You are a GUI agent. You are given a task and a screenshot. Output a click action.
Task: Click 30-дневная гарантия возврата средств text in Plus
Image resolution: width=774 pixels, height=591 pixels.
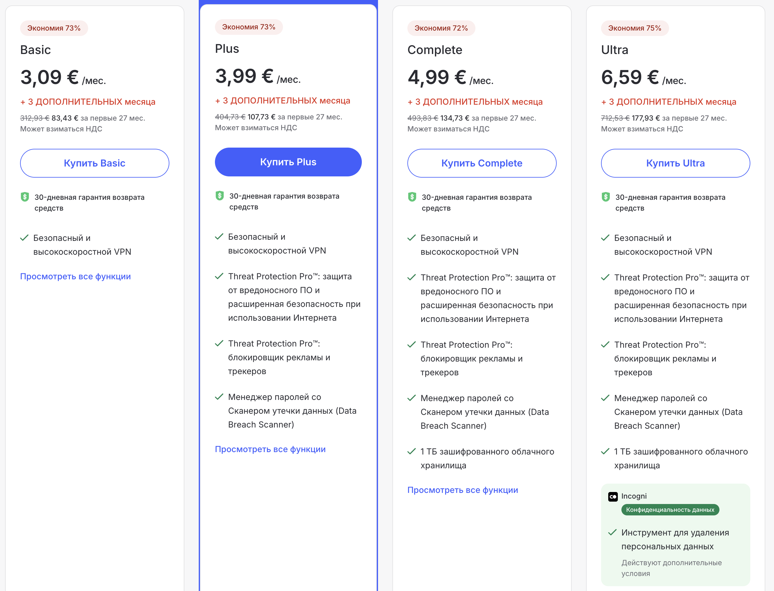284,202
